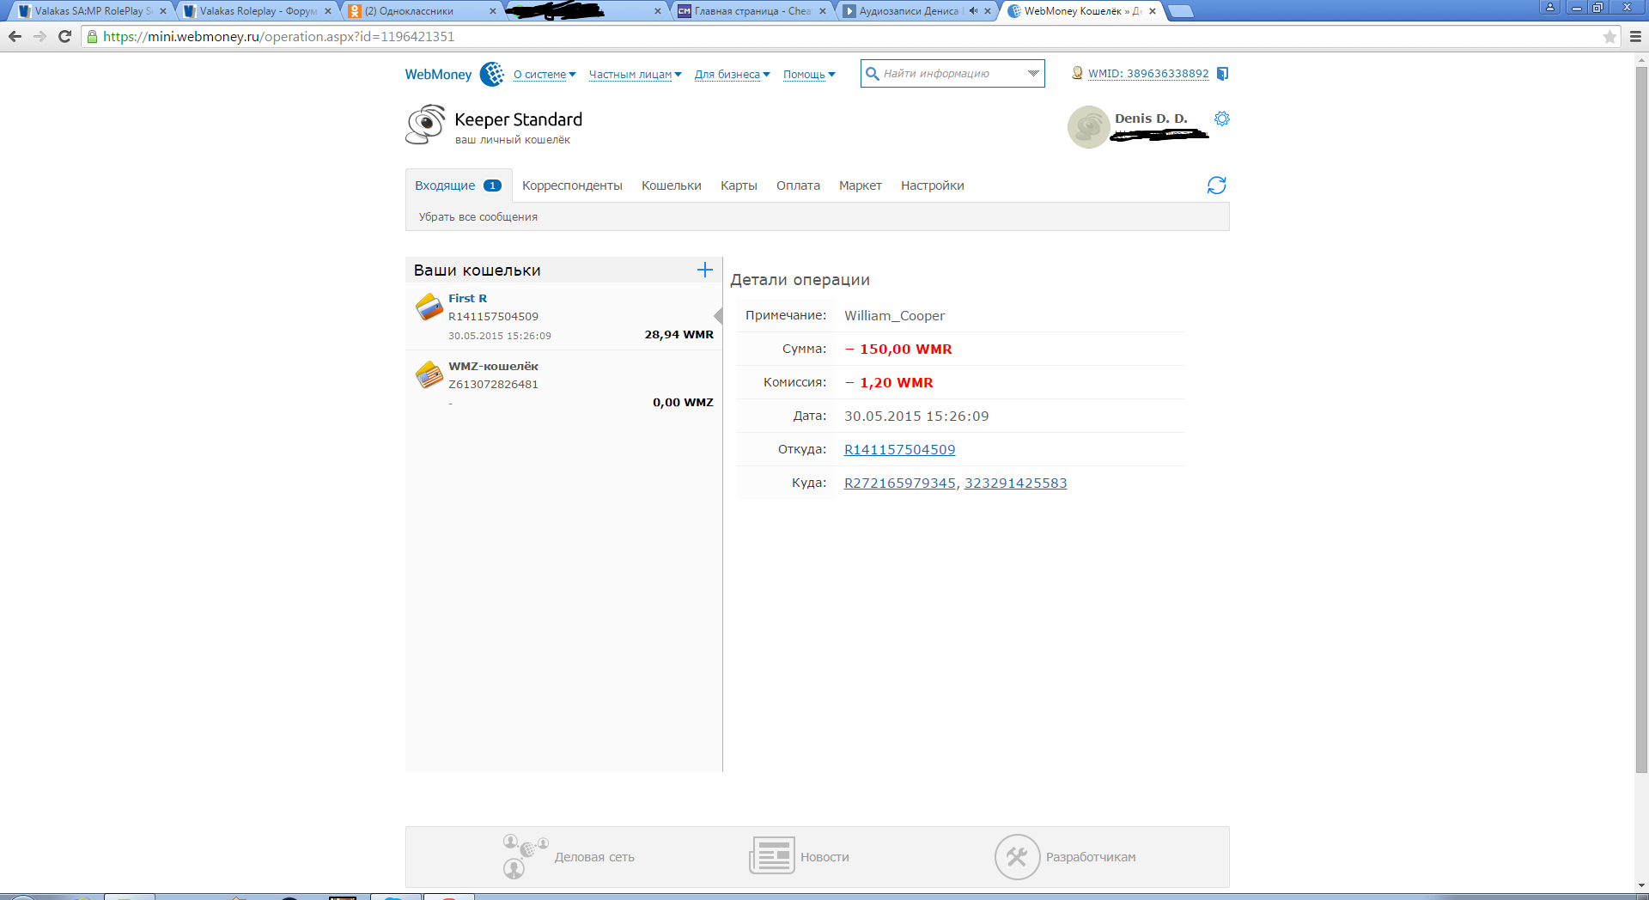Click the Keeper Standard logo icon
This screenshot has width=1649, height=900.
(x=425, y=125)
